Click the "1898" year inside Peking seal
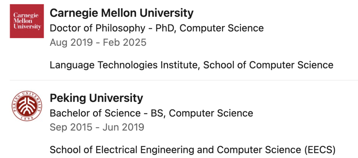The height and width of the screenshot is (158, 358). click(x=27, y=118)
